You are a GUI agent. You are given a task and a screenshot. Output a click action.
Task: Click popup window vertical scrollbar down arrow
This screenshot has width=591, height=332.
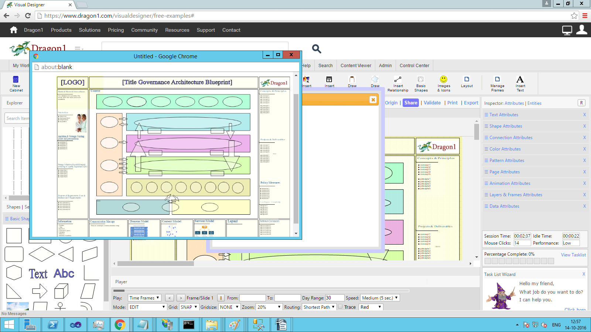[x=296, y=234]
